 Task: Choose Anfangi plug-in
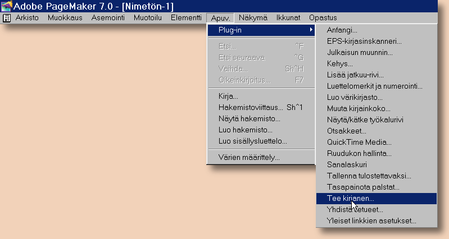click(342, 30)
